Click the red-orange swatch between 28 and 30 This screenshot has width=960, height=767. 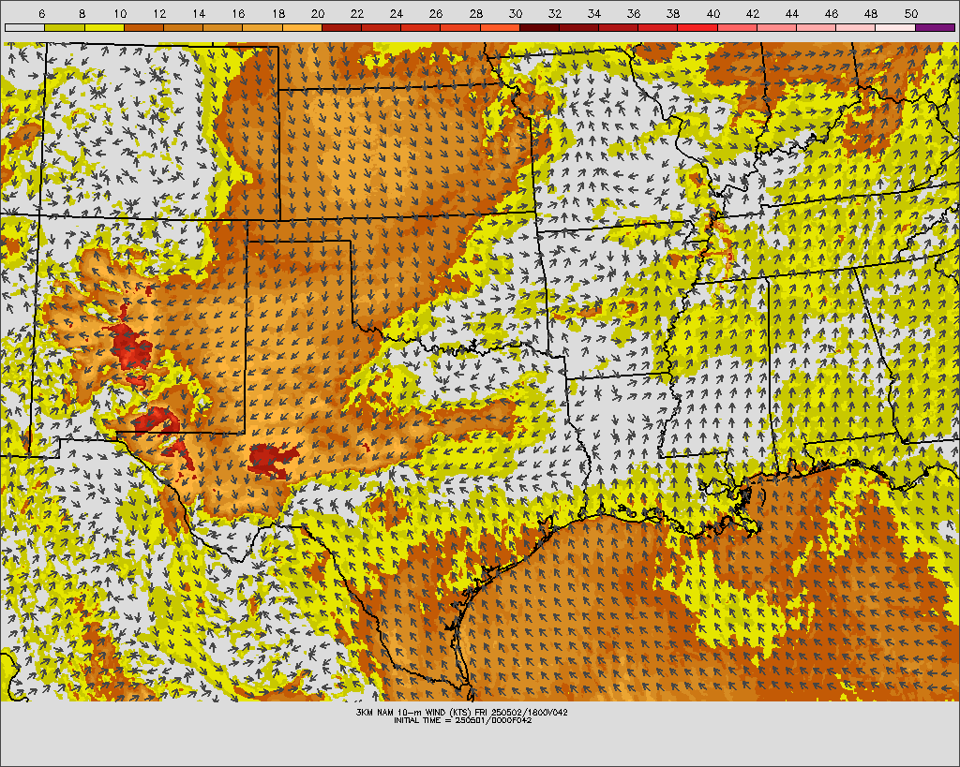(x=500, y=27)
